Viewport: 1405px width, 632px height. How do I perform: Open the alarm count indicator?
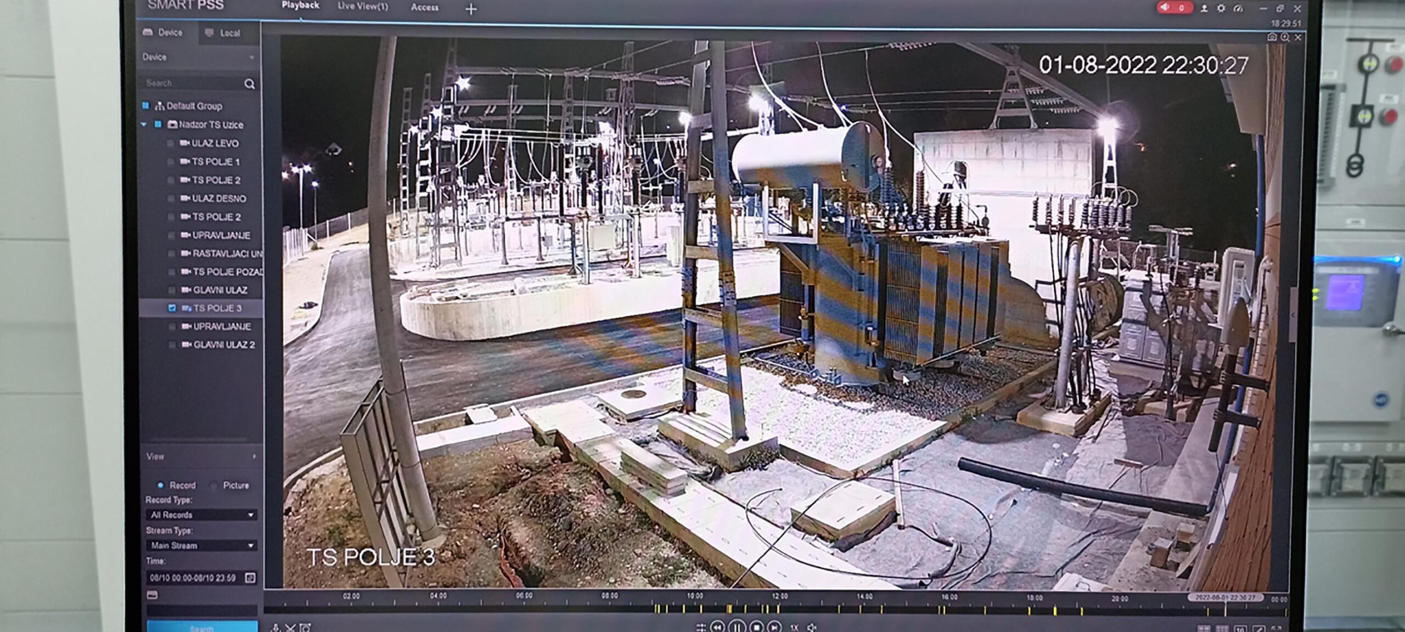tap(1174, 8)
